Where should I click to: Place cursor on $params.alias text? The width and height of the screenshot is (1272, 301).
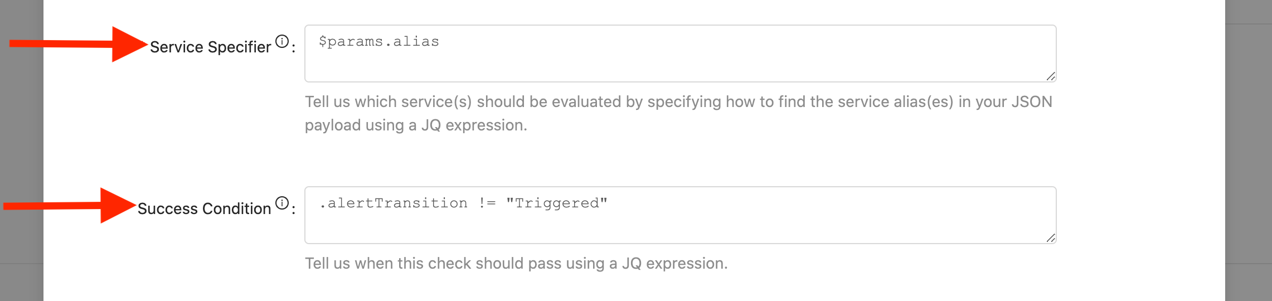(x=379, y=42)
